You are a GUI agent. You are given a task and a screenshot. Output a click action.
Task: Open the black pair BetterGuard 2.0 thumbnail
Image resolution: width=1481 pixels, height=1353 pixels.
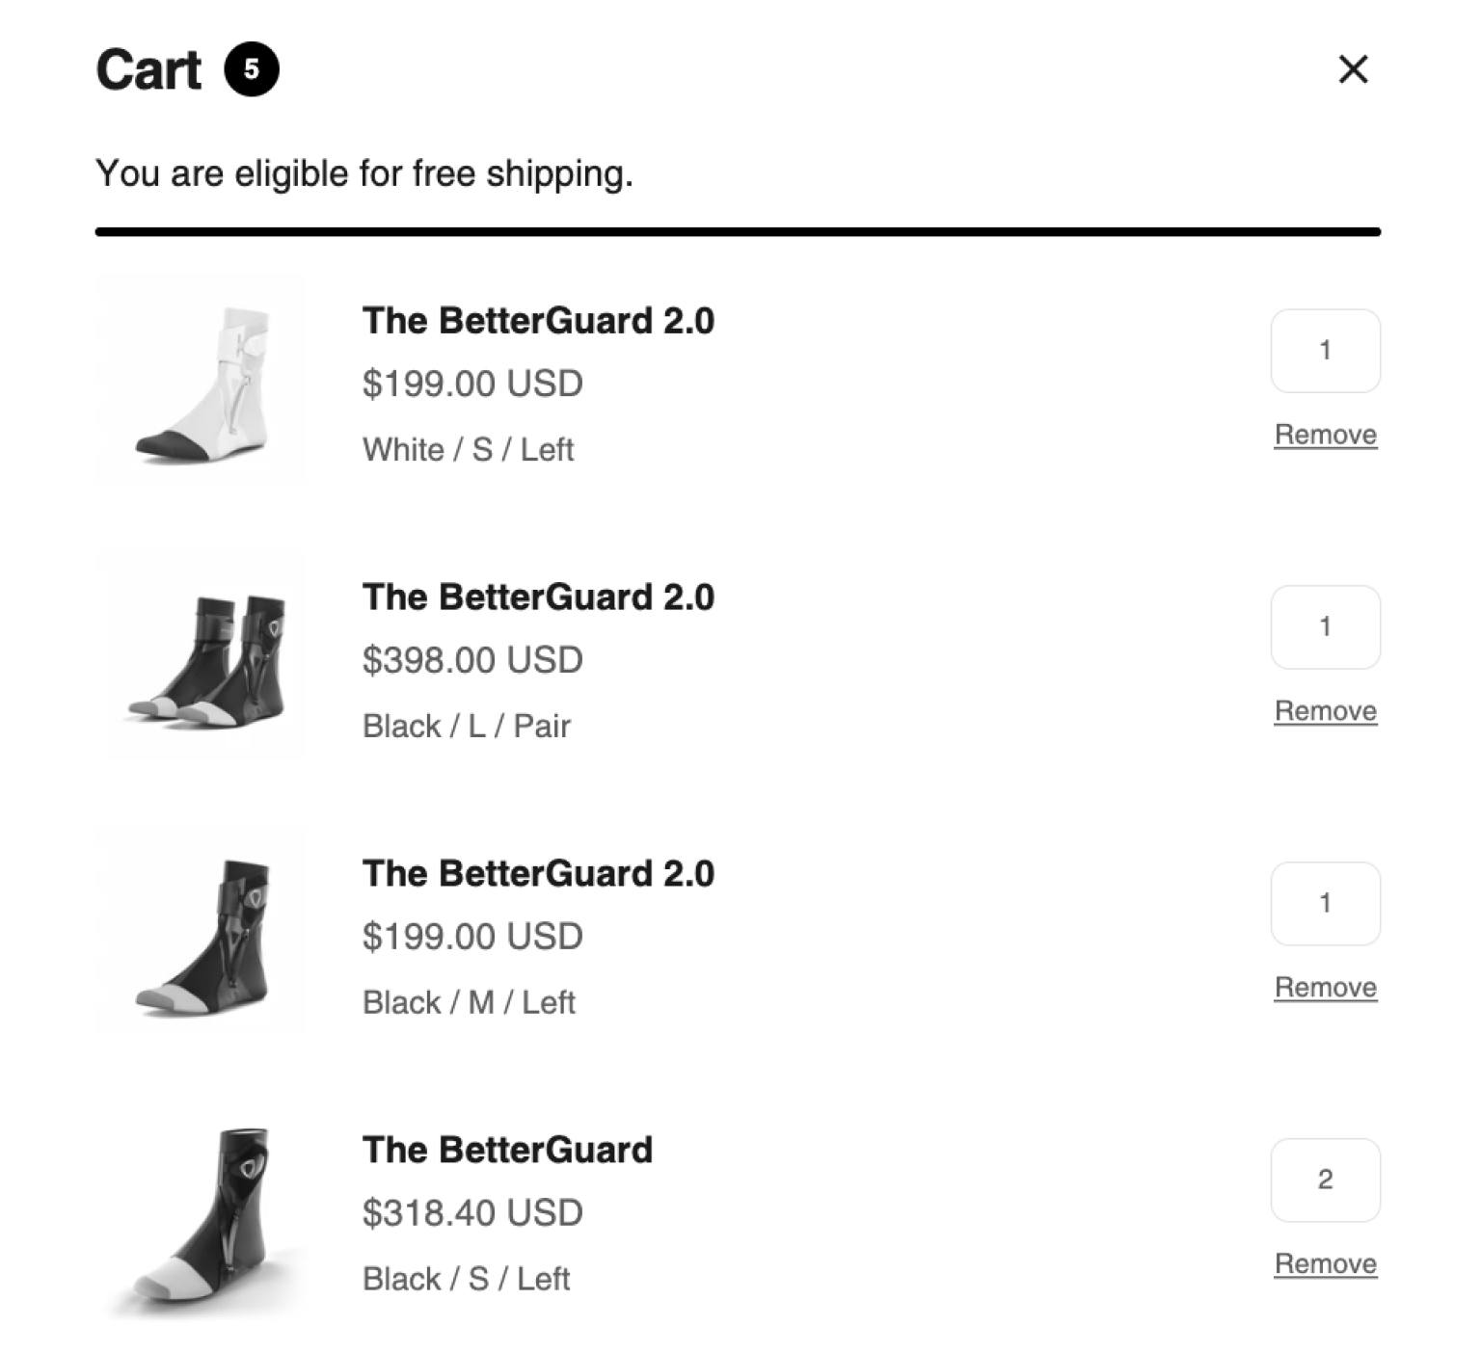point(201,657)
